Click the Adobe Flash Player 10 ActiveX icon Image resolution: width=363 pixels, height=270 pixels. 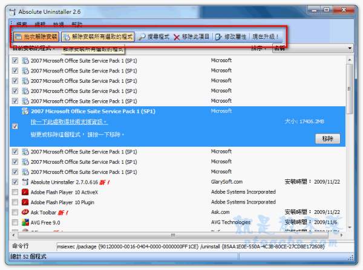pyautogui.click(x=25, y=192)
